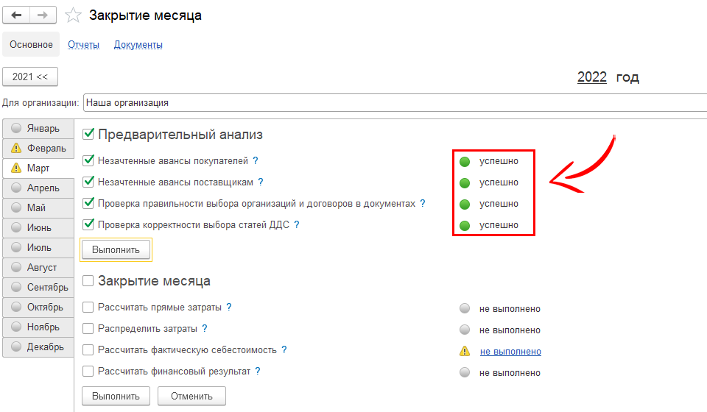Open the underlined не выполнено link
The image size is (707, 412).
click(x=510, y=352)
